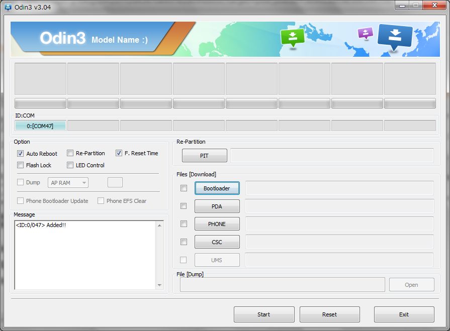Screen dimensions: 450x331
Task: Click the CSC file path field
Action: (x=339, y=242)
